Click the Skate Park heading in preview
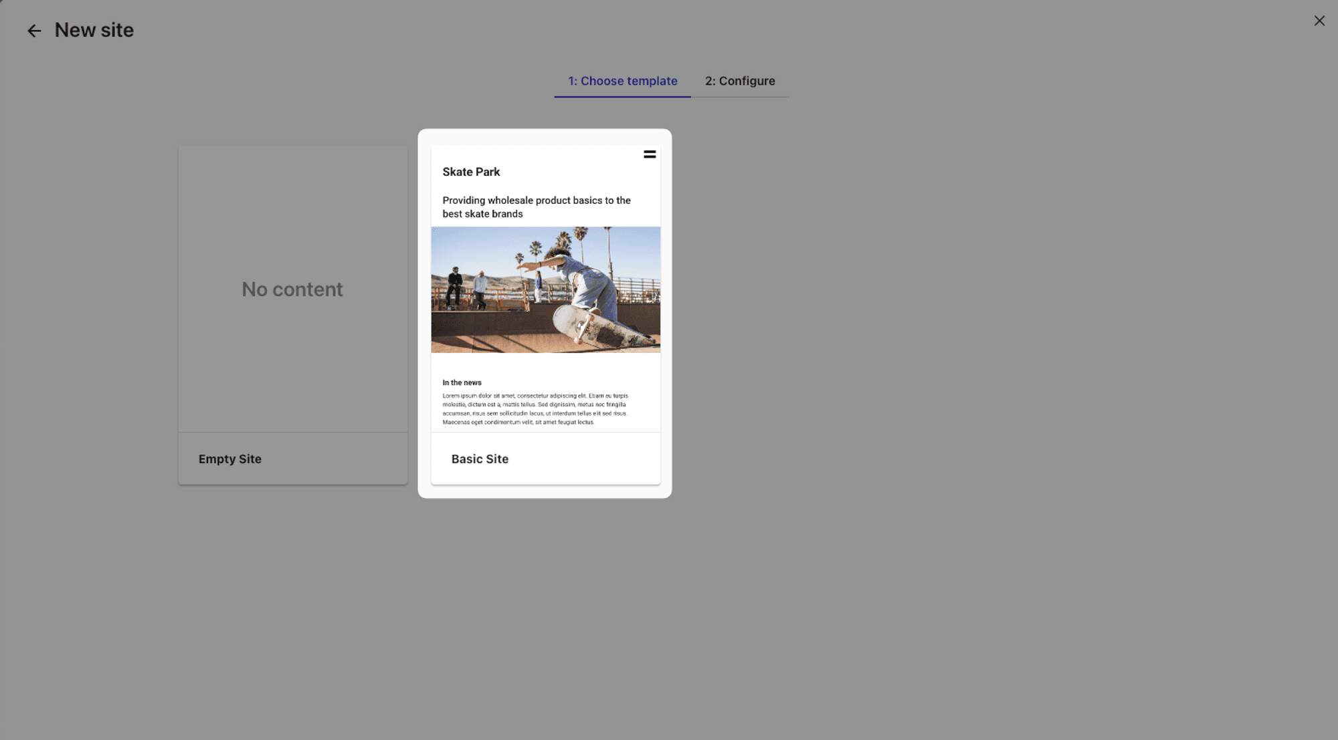Screen dimensions: 1338x740 (x=471, y=172)
